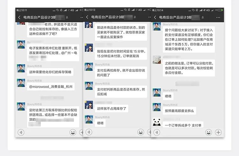Select message 之前的做法是，订单可以分批付款
239x156 pixels.
(x=189, y=68)
